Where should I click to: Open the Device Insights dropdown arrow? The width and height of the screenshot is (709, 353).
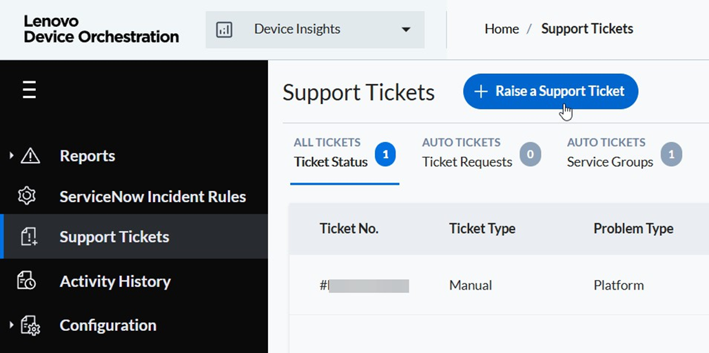406,30
